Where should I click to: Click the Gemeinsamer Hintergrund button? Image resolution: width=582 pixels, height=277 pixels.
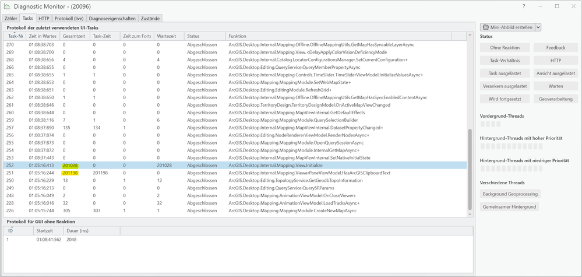(509, 206)
